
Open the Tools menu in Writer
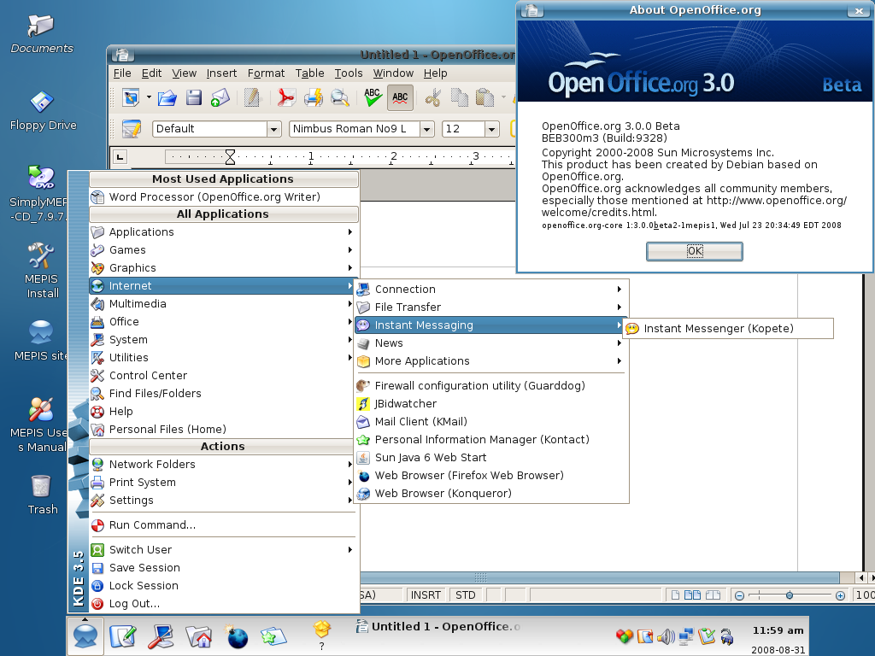349,73
